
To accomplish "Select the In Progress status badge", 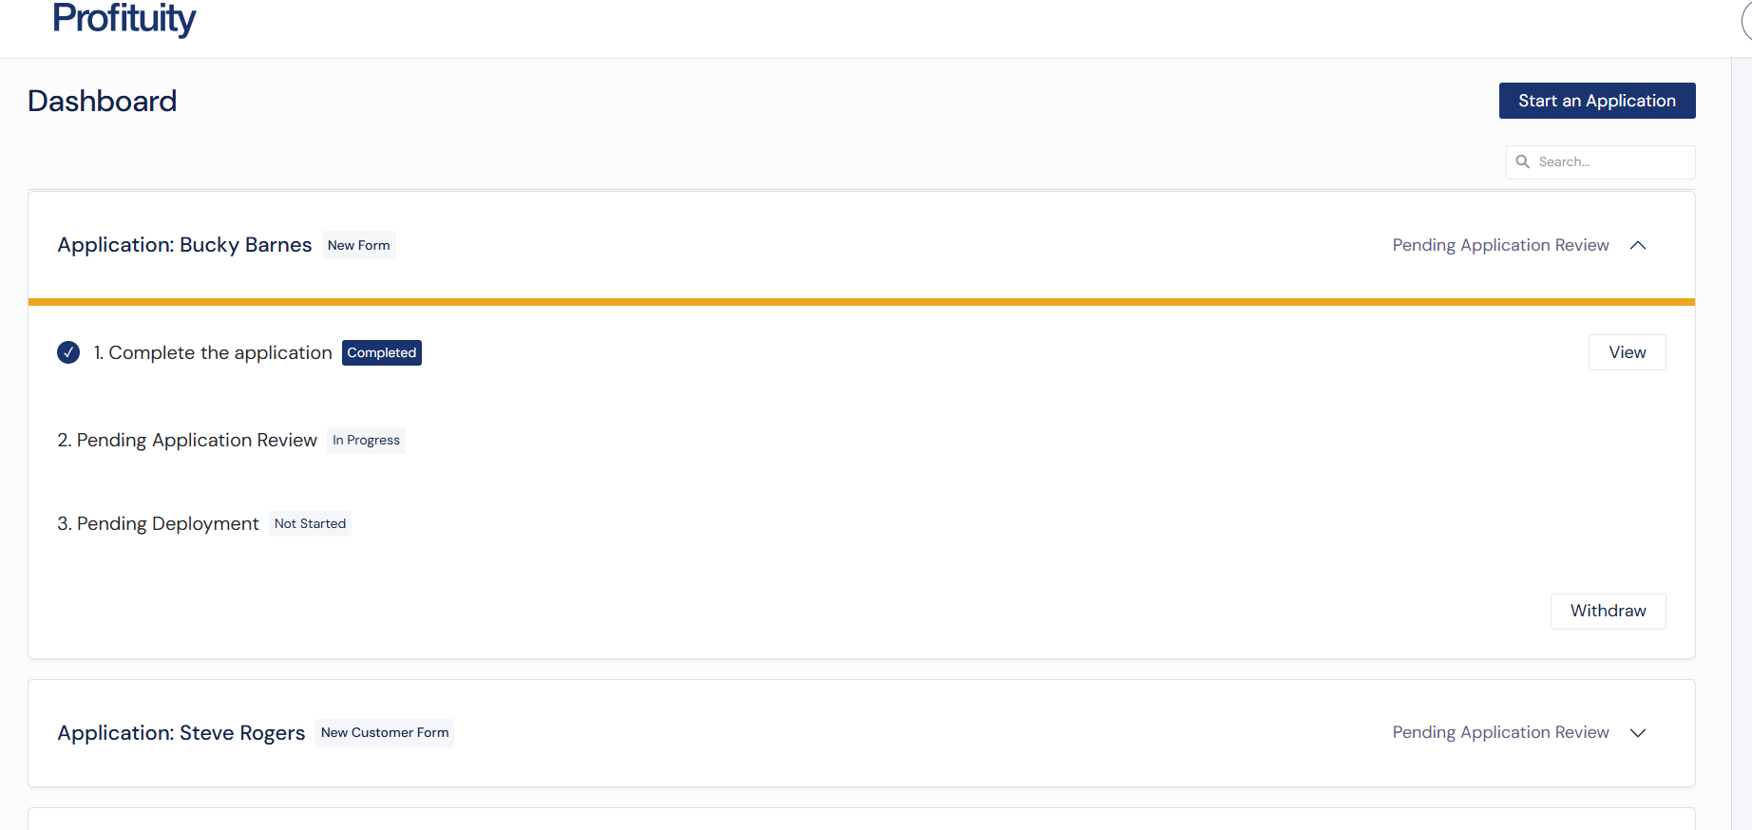I will tap(366, 440).
